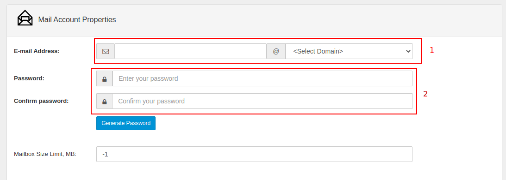Click the @ symbol addon before the domain
The width and height of the screenshot is (506, 180).
pos(276,51)
